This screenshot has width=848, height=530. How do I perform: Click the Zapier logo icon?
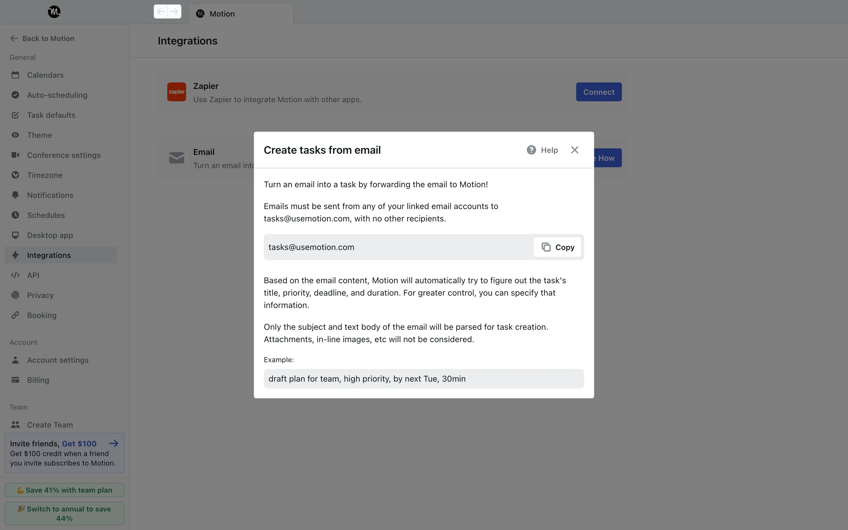click(x=177, y=92)
